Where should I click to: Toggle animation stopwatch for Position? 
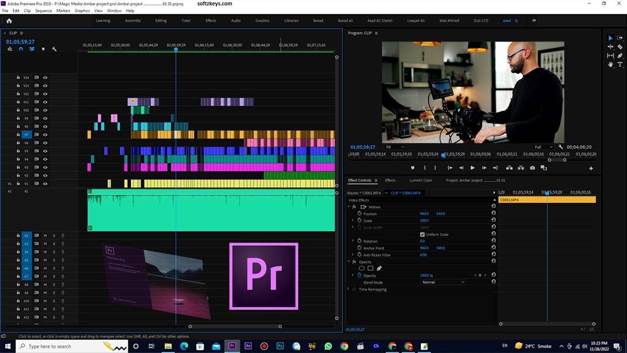click(360, 214)
